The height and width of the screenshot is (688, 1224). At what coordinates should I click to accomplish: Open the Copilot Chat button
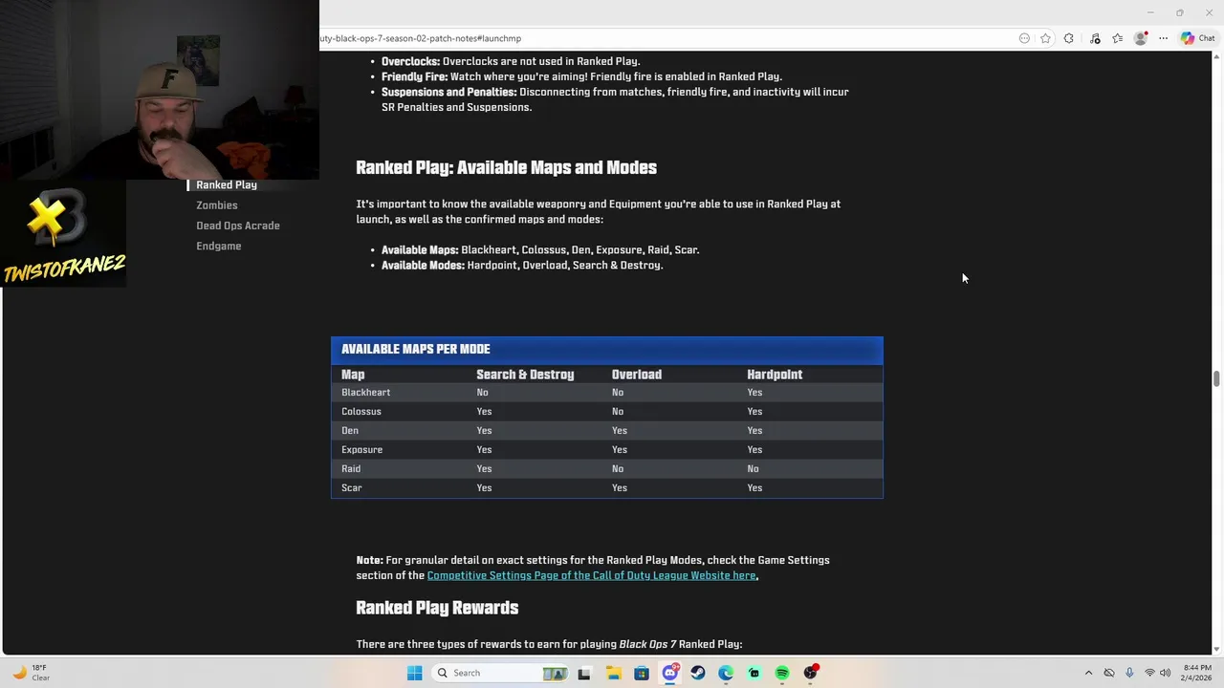[1198, 38]
